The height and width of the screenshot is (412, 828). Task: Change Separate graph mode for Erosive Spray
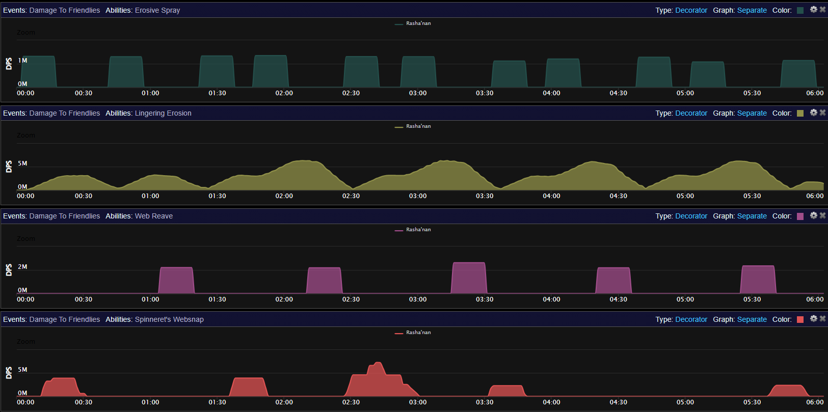(752, 10)
